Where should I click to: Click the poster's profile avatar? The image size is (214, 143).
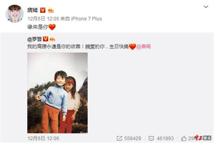[14, 13]
